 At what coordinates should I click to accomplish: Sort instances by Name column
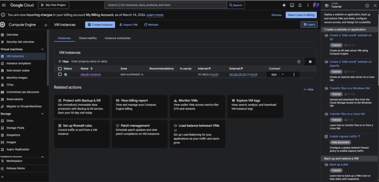[87, 68]
